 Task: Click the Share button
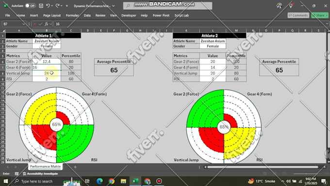coord(320,15)
